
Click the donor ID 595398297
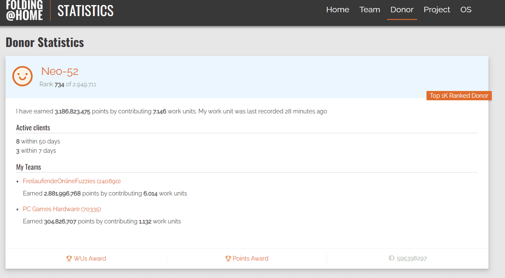coord(407,259)
